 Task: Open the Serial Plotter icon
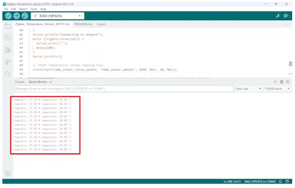[x=278, y=16]
